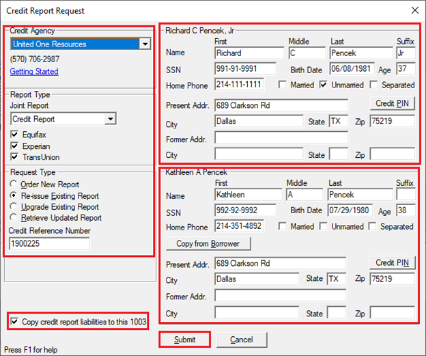The width and height of the screenshot is (426, 356).
Task: Click the Submit button
Action: pos(185,340)
